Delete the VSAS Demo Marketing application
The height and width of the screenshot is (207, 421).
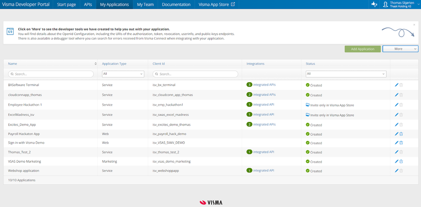coord(401,161)
